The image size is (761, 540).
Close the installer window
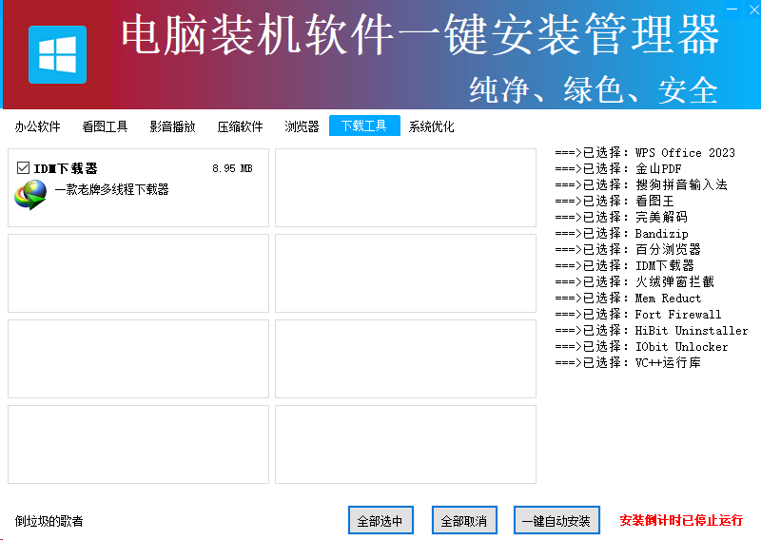(x=753, y=9)
